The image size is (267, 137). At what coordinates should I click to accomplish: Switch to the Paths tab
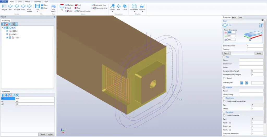234,17
